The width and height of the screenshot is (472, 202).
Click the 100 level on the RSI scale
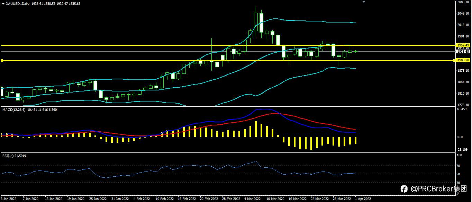tap(459, 156)
